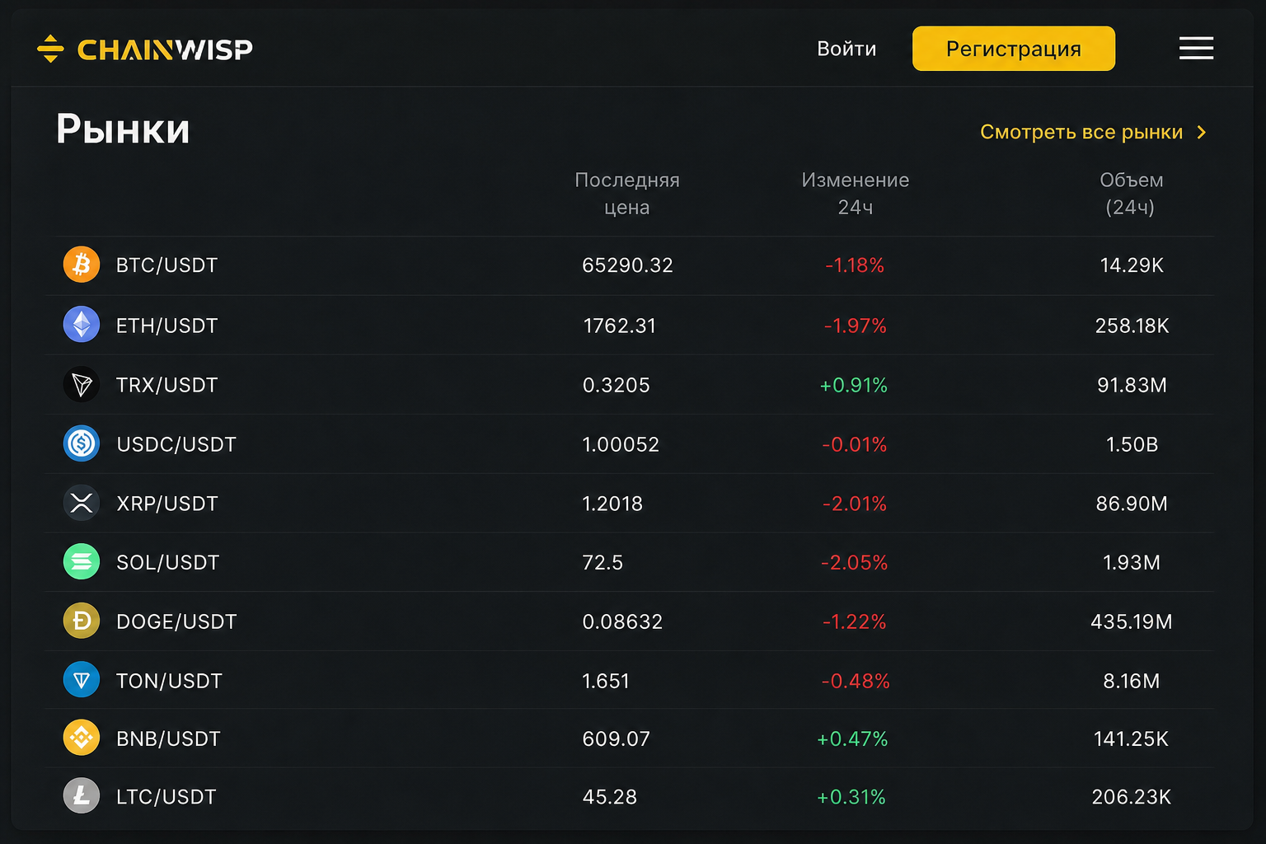
Task: Click the Toncoin coin icon
Action: coord(82,680)
